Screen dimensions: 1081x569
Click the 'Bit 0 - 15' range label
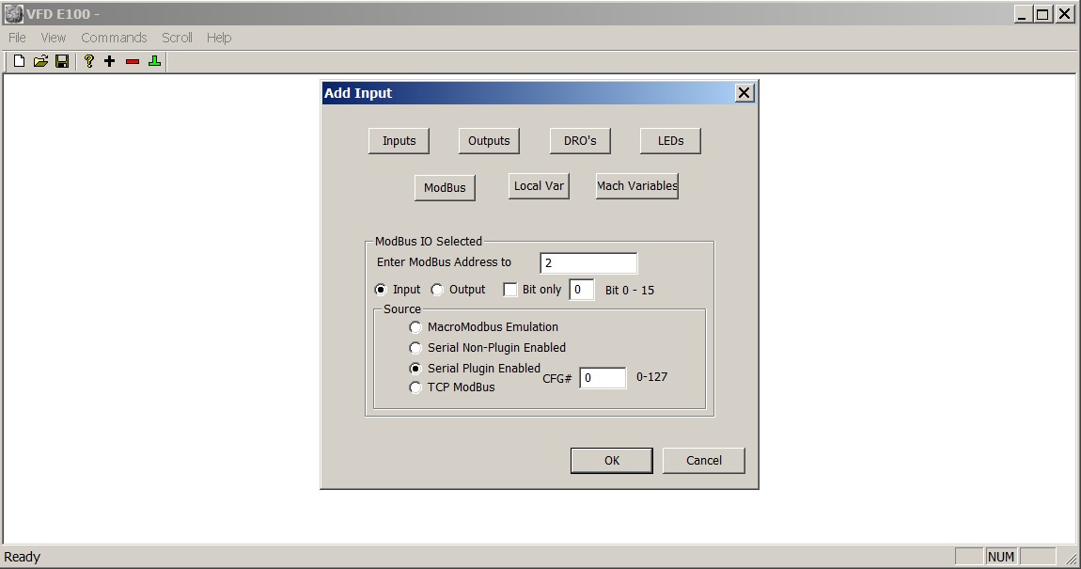pos(630,291)
